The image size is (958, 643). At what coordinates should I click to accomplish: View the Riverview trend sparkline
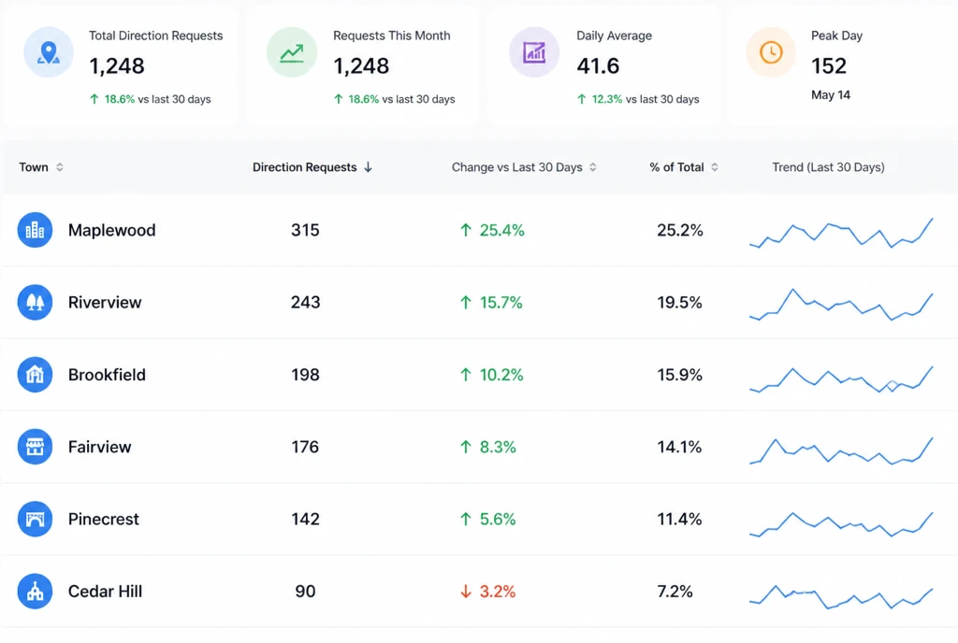841,305
